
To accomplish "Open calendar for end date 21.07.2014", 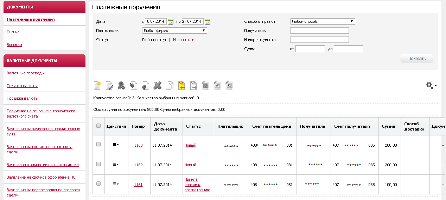I will pyautogui.click(x=208, y=22).
